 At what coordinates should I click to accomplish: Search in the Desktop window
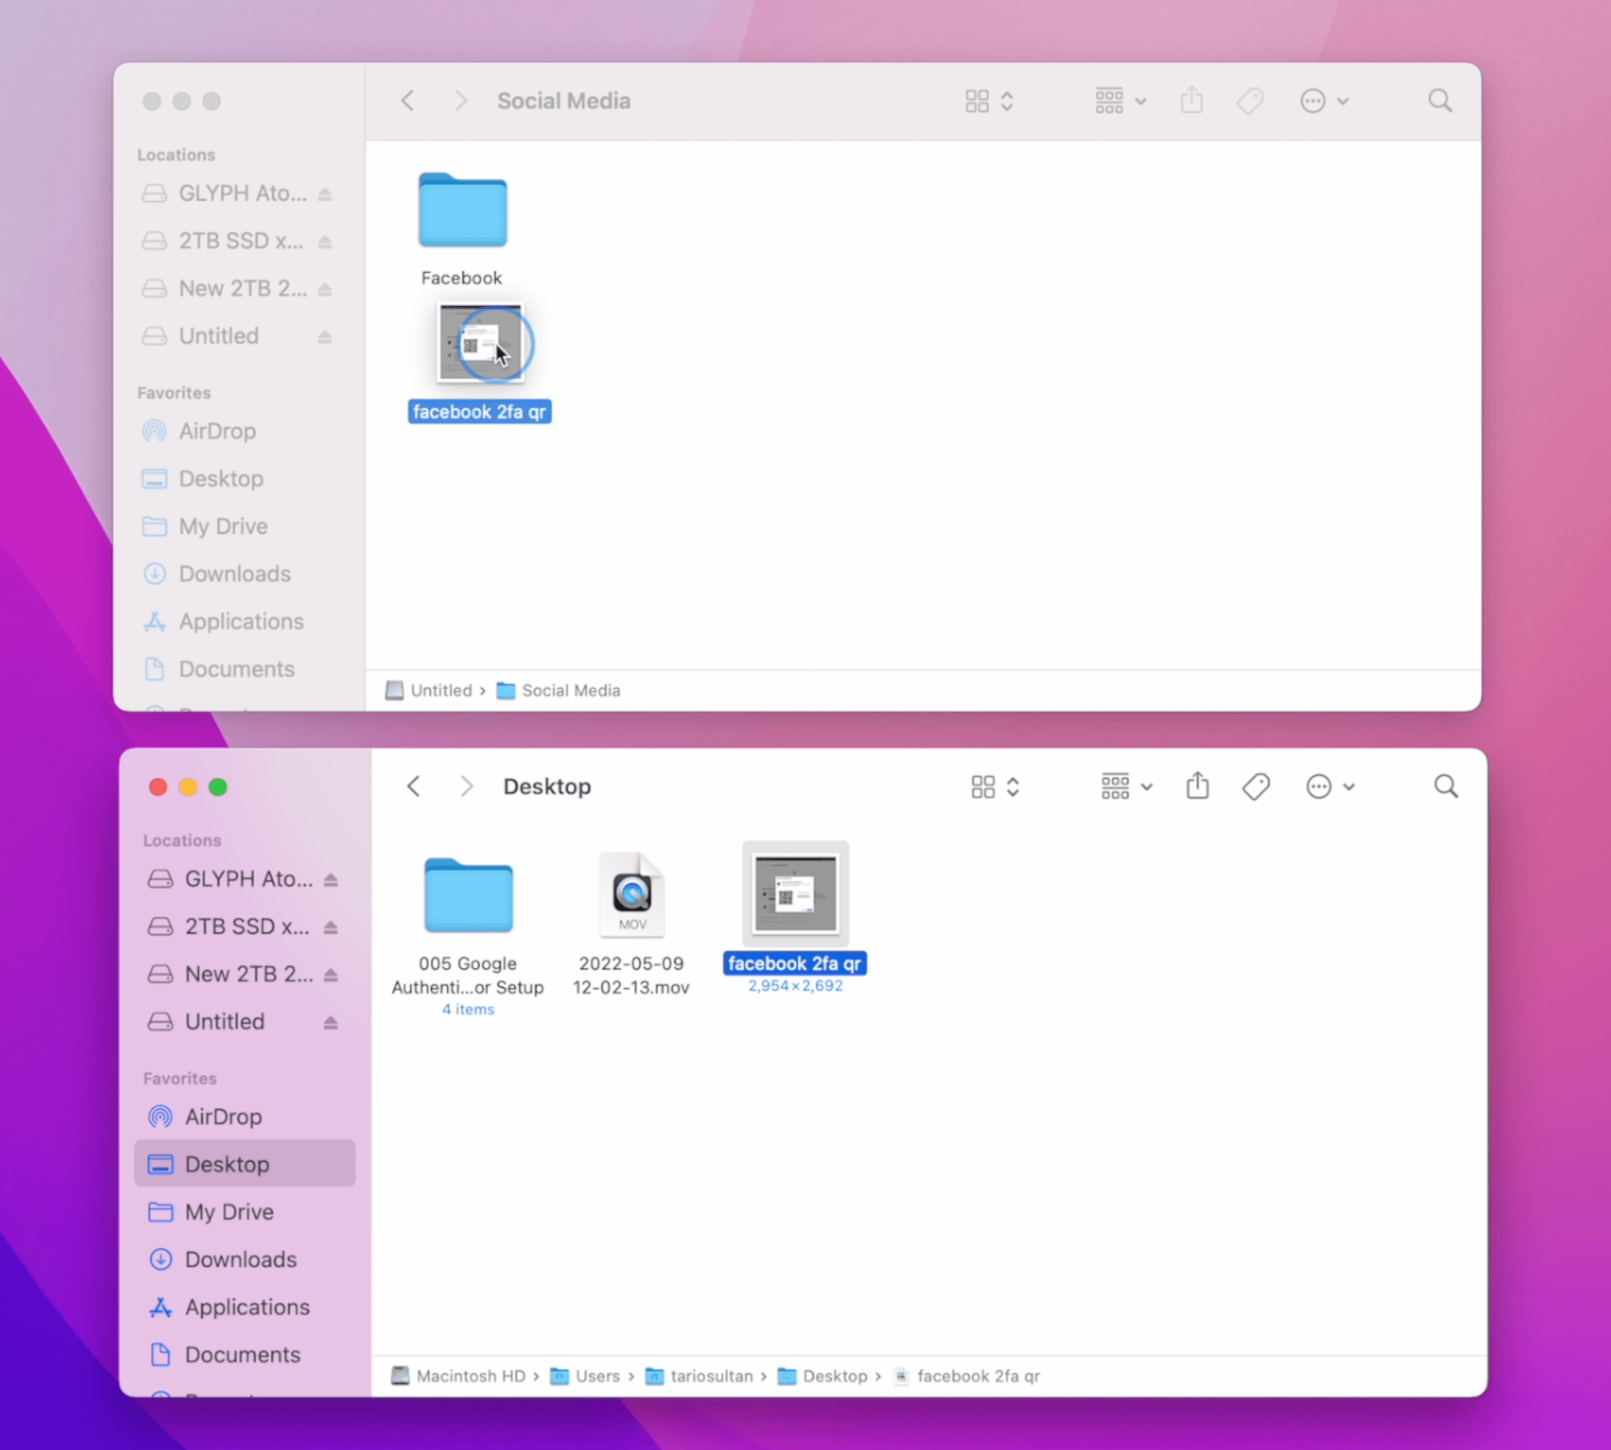(1445, 786)
